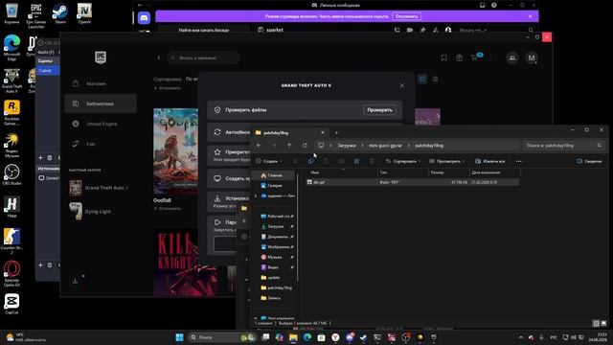Viewport: 613px width, 345px height.
Task: Click the shield icon beside Проверить файлы
Action: pos(217,110)
